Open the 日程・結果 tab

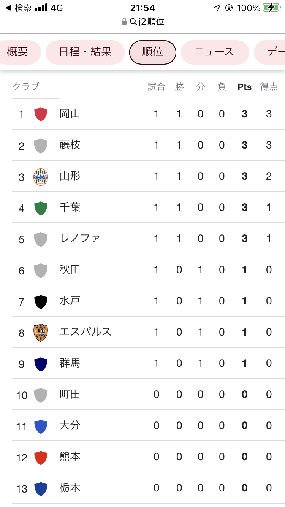click(85, 52)
